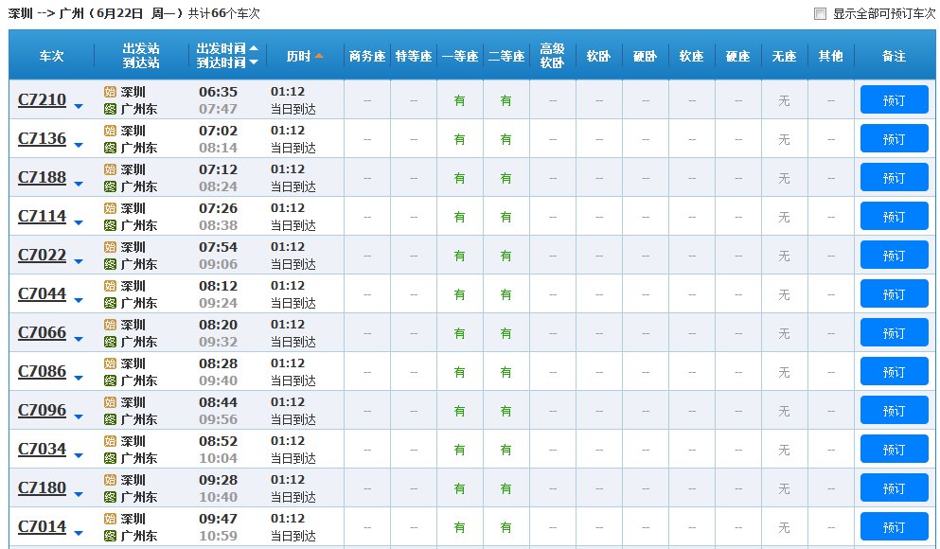Click the 有 link under 一等座 for C7188
Screen dimensions: 940x549
459,177
